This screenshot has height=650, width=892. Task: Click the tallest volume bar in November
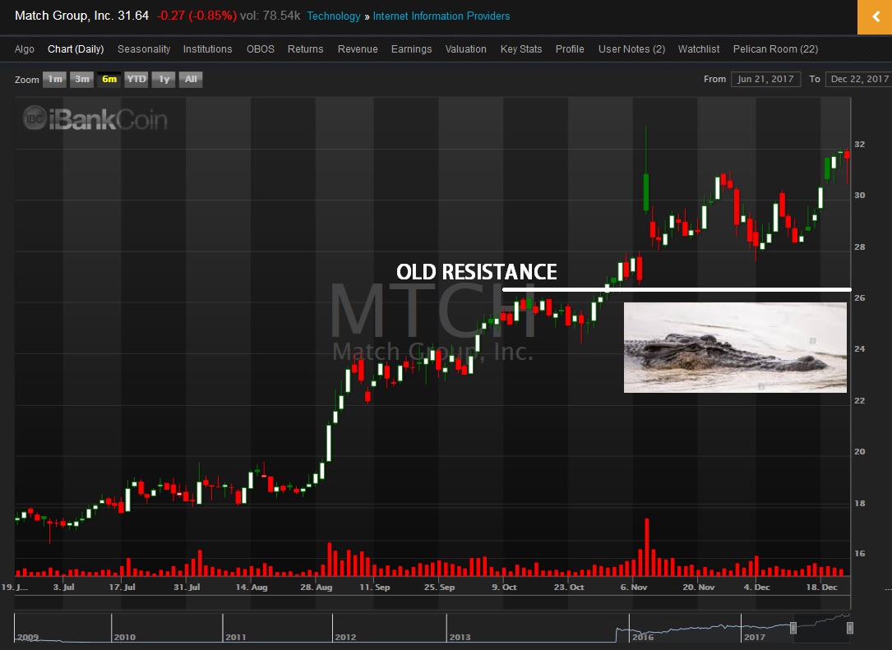click(x=647, y=547)
